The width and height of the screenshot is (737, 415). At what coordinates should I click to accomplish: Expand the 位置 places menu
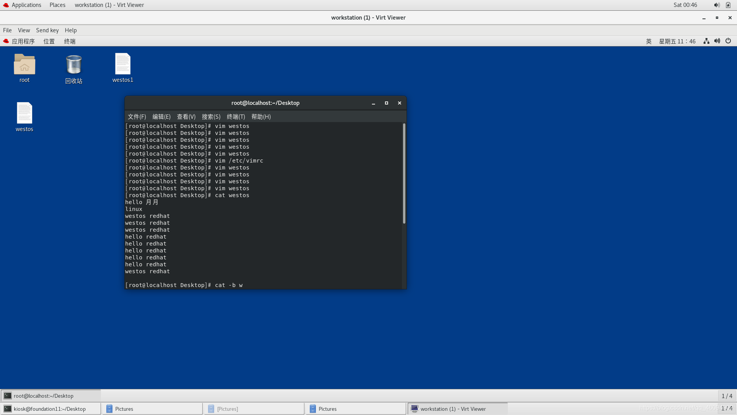coord(49,41)
